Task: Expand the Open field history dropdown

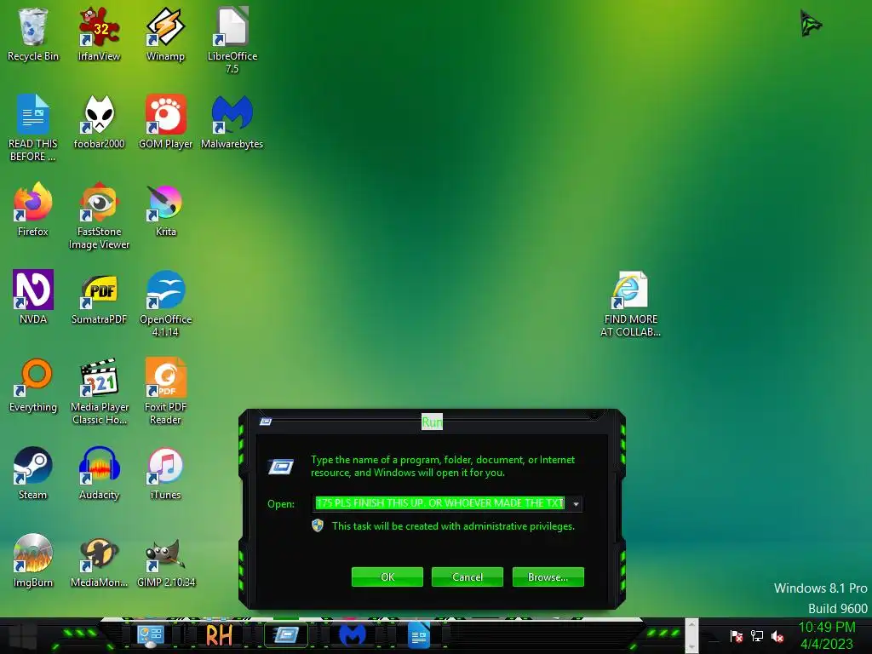Action: [x=576, y=504]
